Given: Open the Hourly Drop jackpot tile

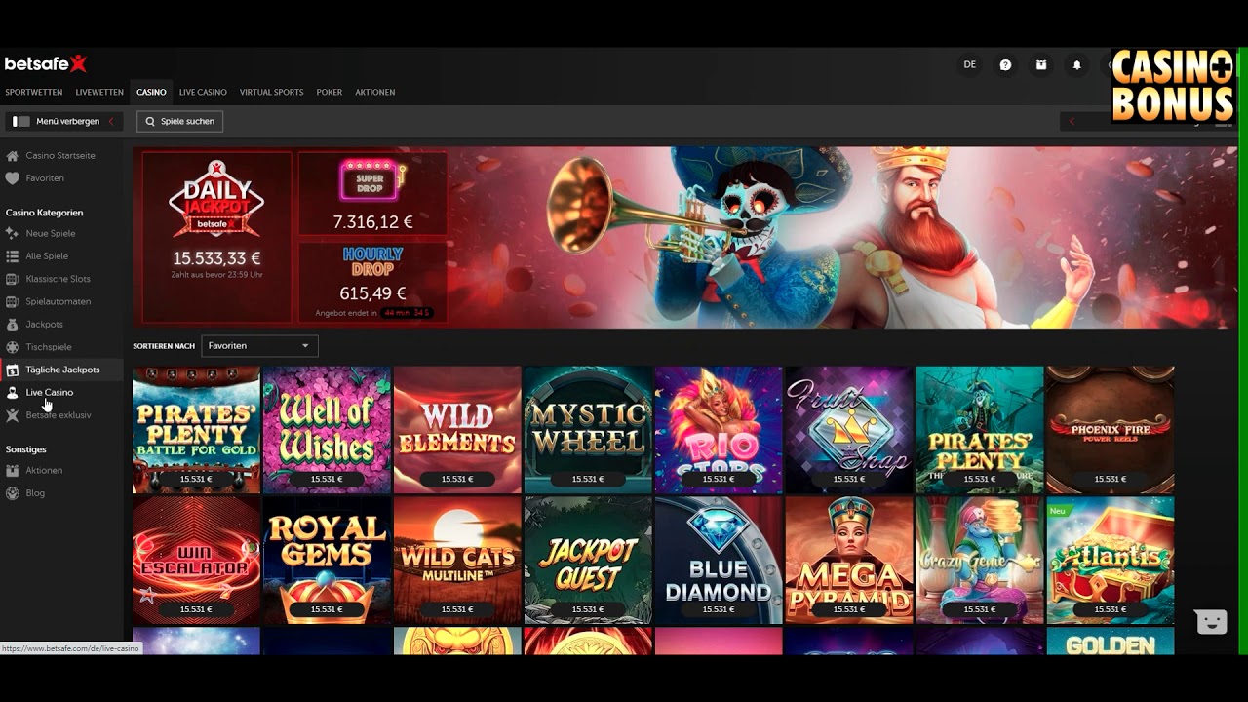Looking at the screenshot, I should tap(372, 282).
